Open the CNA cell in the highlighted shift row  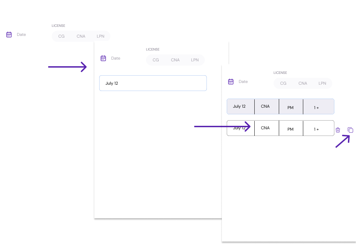coord(266,106)
